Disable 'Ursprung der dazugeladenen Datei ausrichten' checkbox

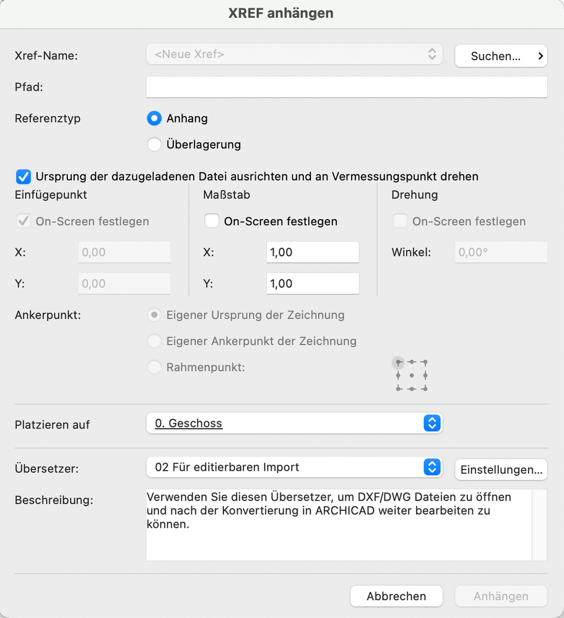[x=24, y=177]
